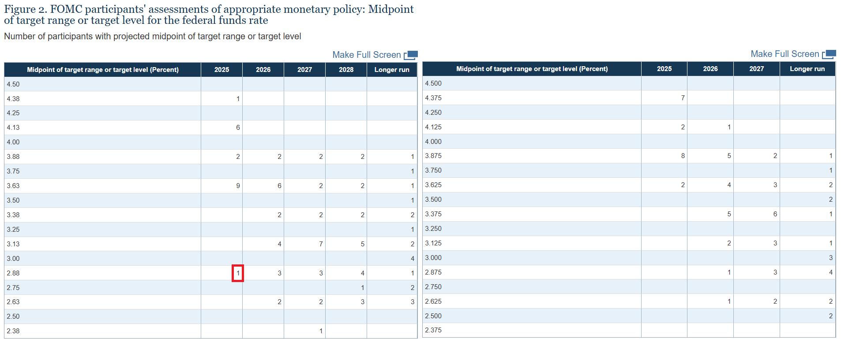
Task: Click the 2026 column header in right table
Action: tap(710, 69)
